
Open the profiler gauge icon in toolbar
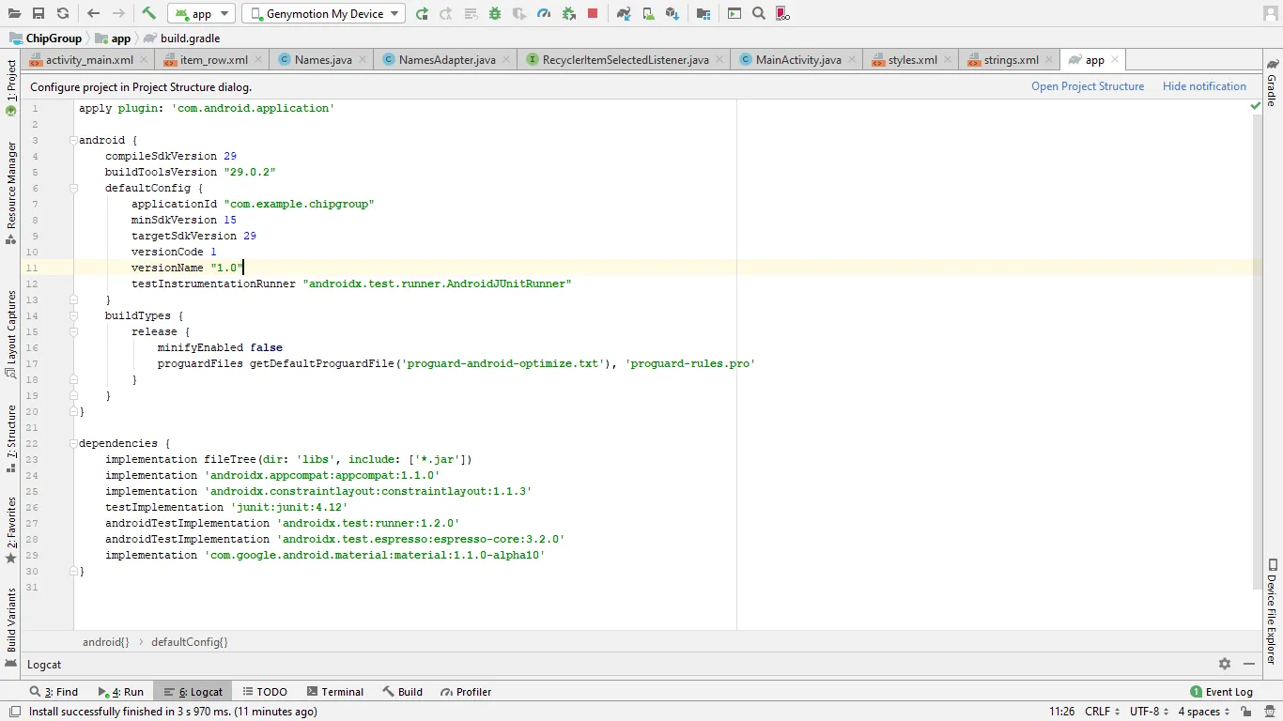(x=544, y=13)
